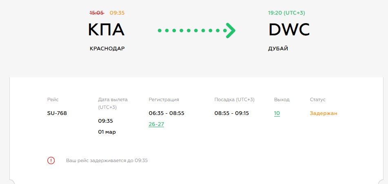Click the green arrow between airports
Screen dimensions: 388x184
(197, 30)
